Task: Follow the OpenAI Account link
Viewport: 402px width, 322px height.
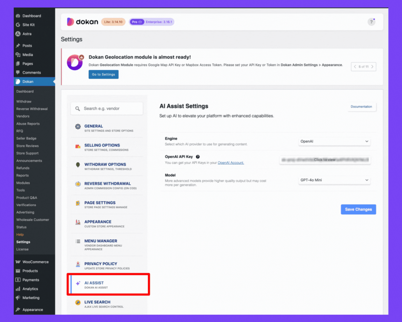Action: 231,163
